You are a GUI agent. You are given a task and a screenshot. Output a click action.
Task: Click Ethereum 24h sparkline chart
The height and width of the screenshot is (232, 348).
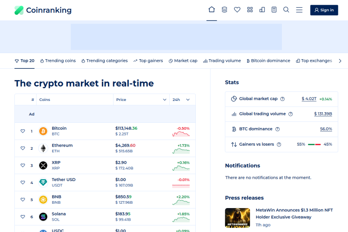(181, 151)
